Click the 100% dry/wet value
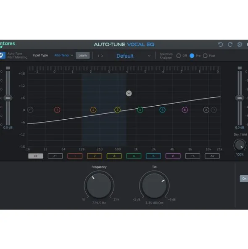The image size is (248, 249). click(240, 155)
